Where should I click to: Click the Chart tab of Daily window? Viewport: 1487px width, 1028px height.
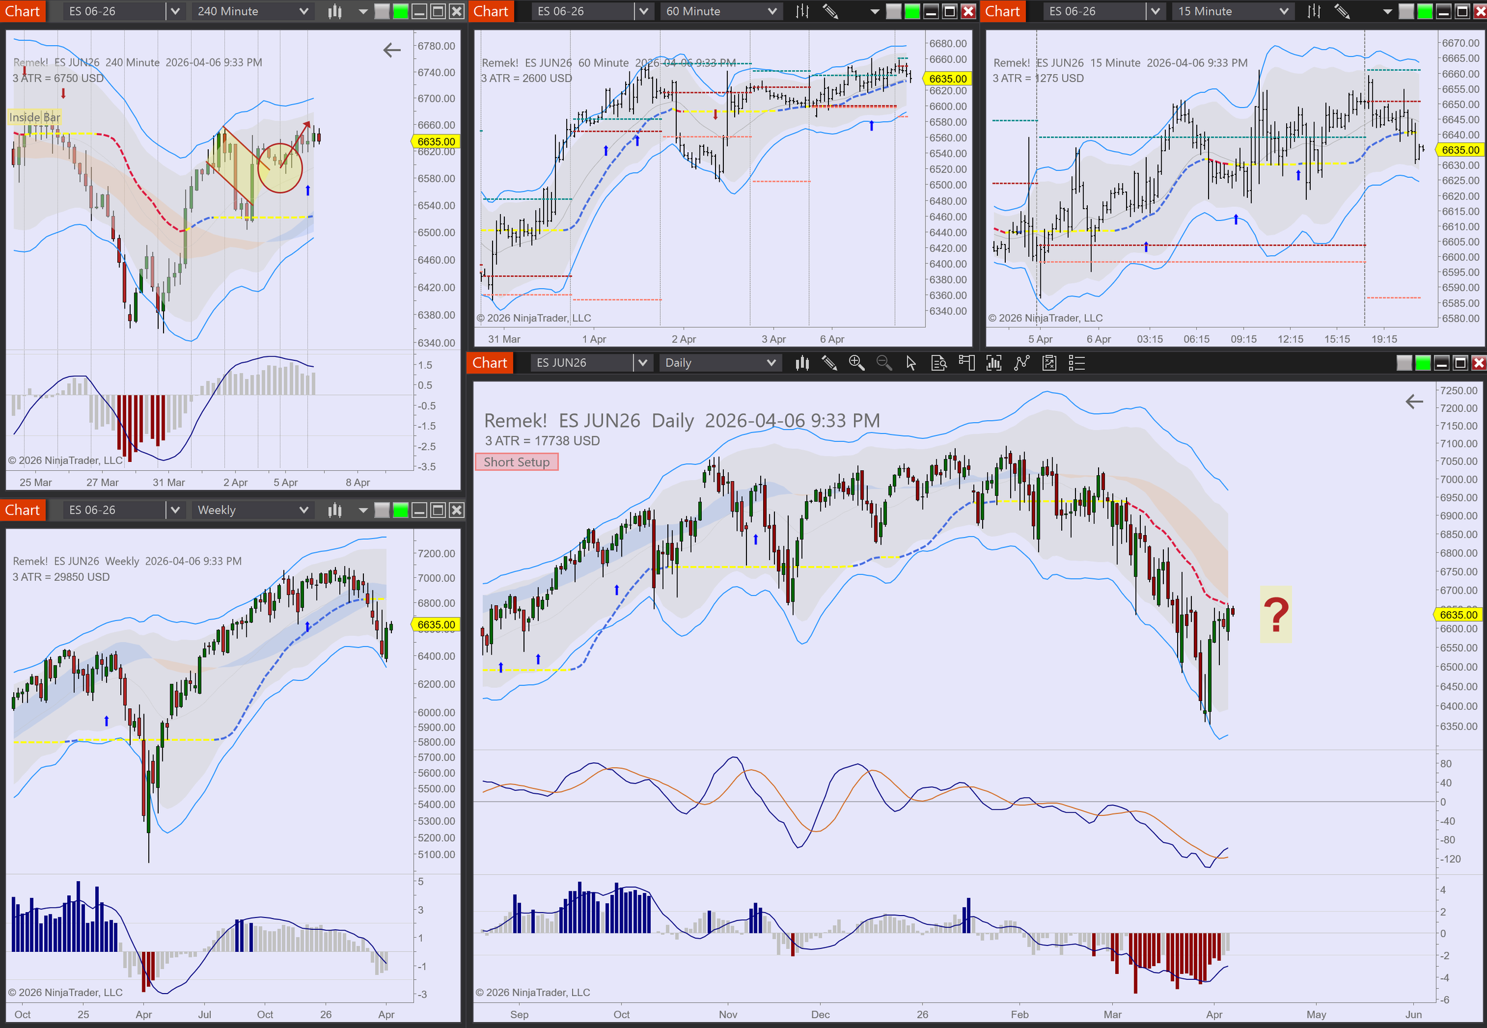pos(490,363)
